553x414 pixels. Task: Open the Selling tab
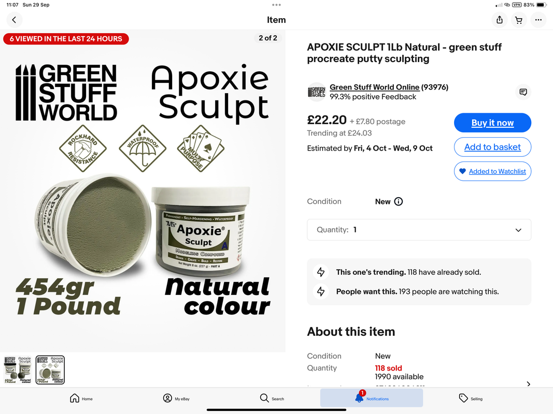471,398
